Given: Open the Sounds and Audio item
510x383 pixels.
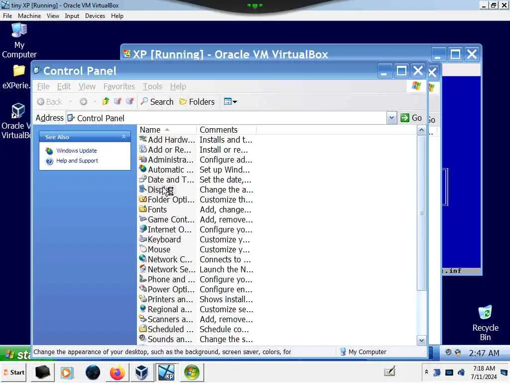Looking at the screenshot, I should [165, 339].
